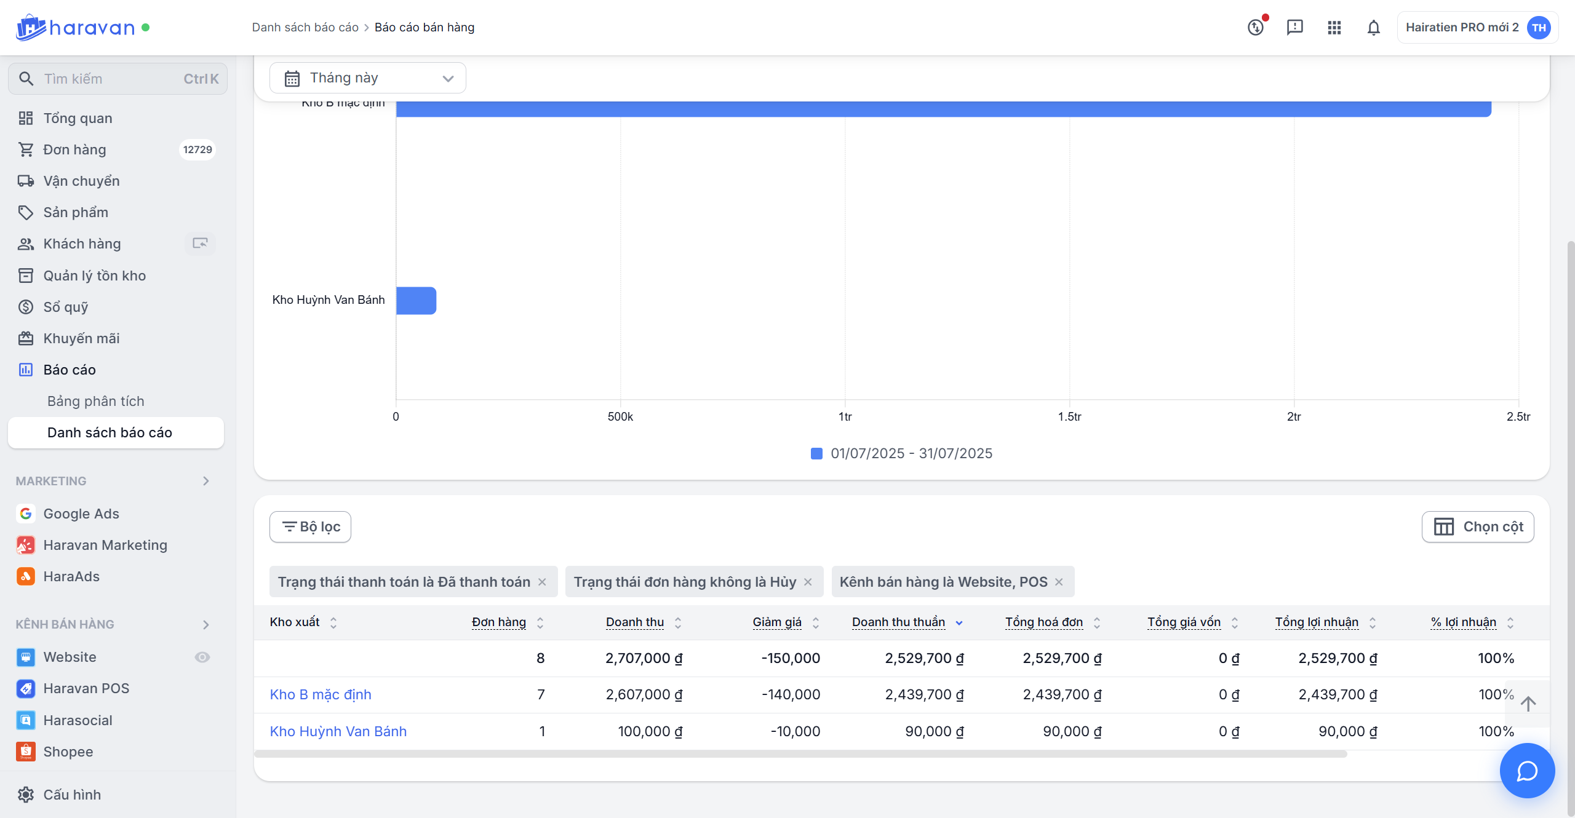Open the apps grid icon

1334,28
